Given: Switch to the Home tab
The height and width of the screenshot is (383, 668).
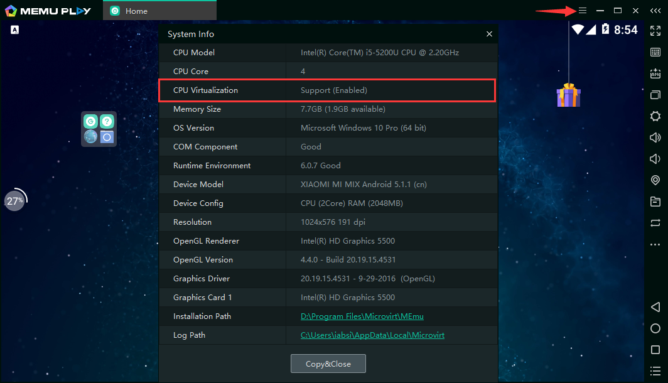Looking at the screenshot, I should point(136,11).
